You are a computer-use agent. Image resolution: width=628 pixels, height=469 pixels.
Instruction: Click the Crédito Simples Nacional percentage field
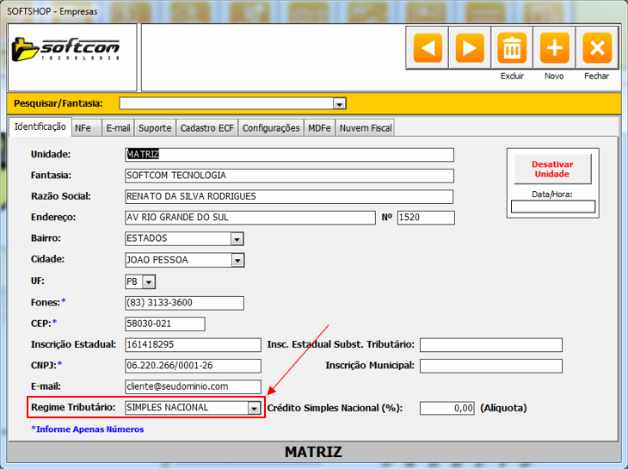click(447, 408)
